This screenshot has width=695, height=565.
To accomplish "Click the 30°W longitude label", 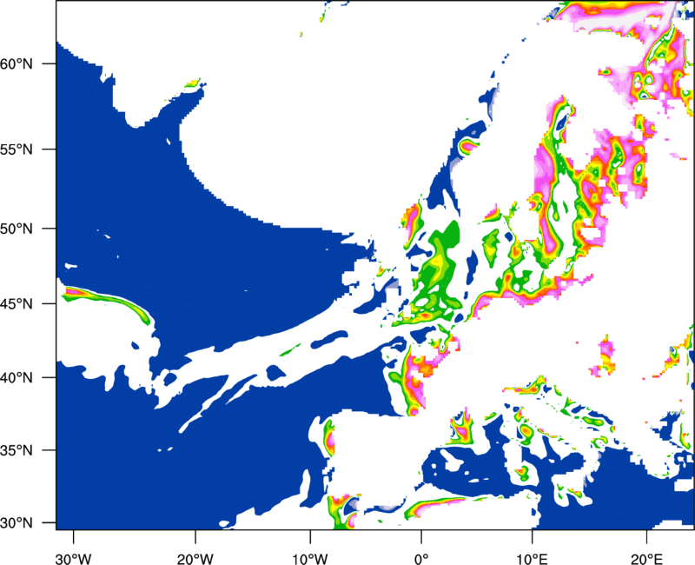I will tap(74, 559).
